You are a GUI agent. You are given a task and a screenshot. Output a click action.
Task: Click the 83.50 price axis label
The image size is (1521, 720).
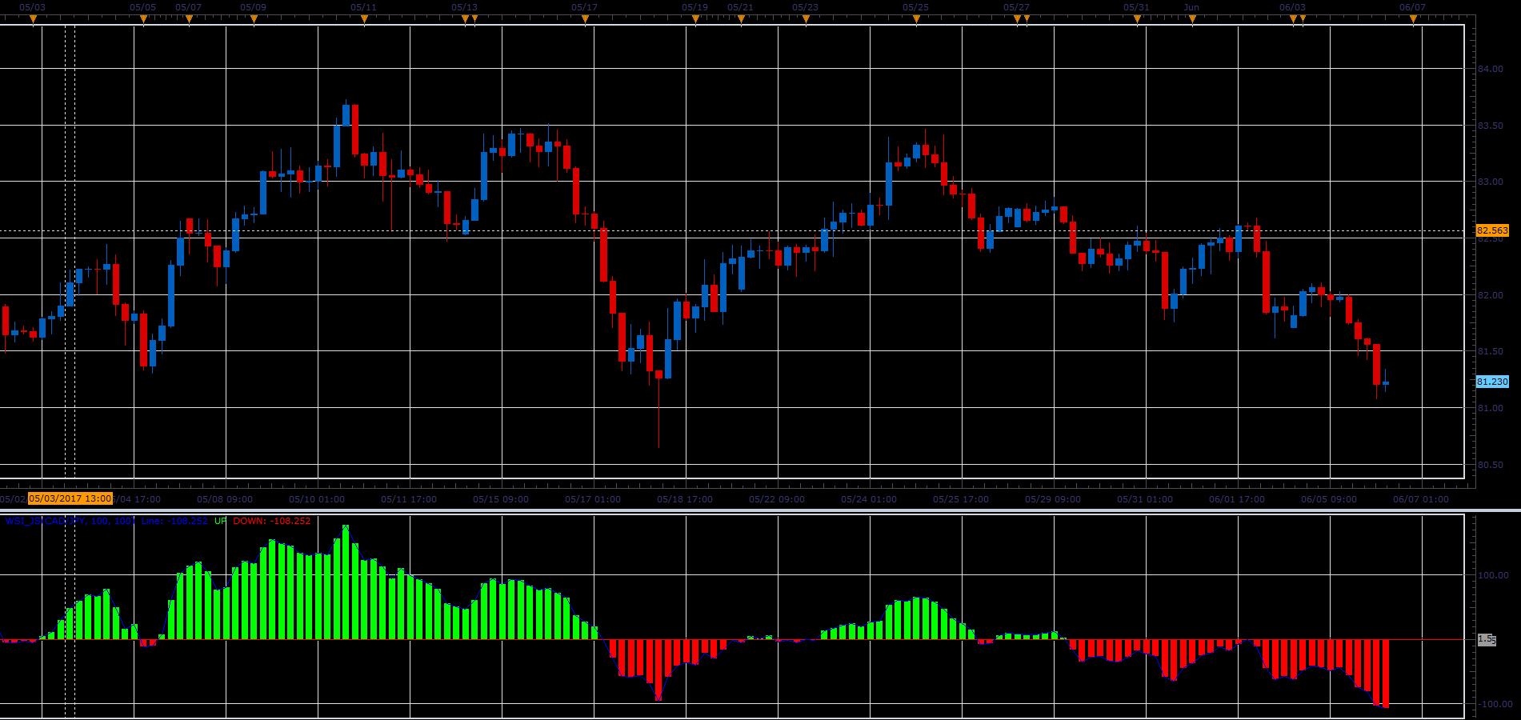(x=1491, y=126)
